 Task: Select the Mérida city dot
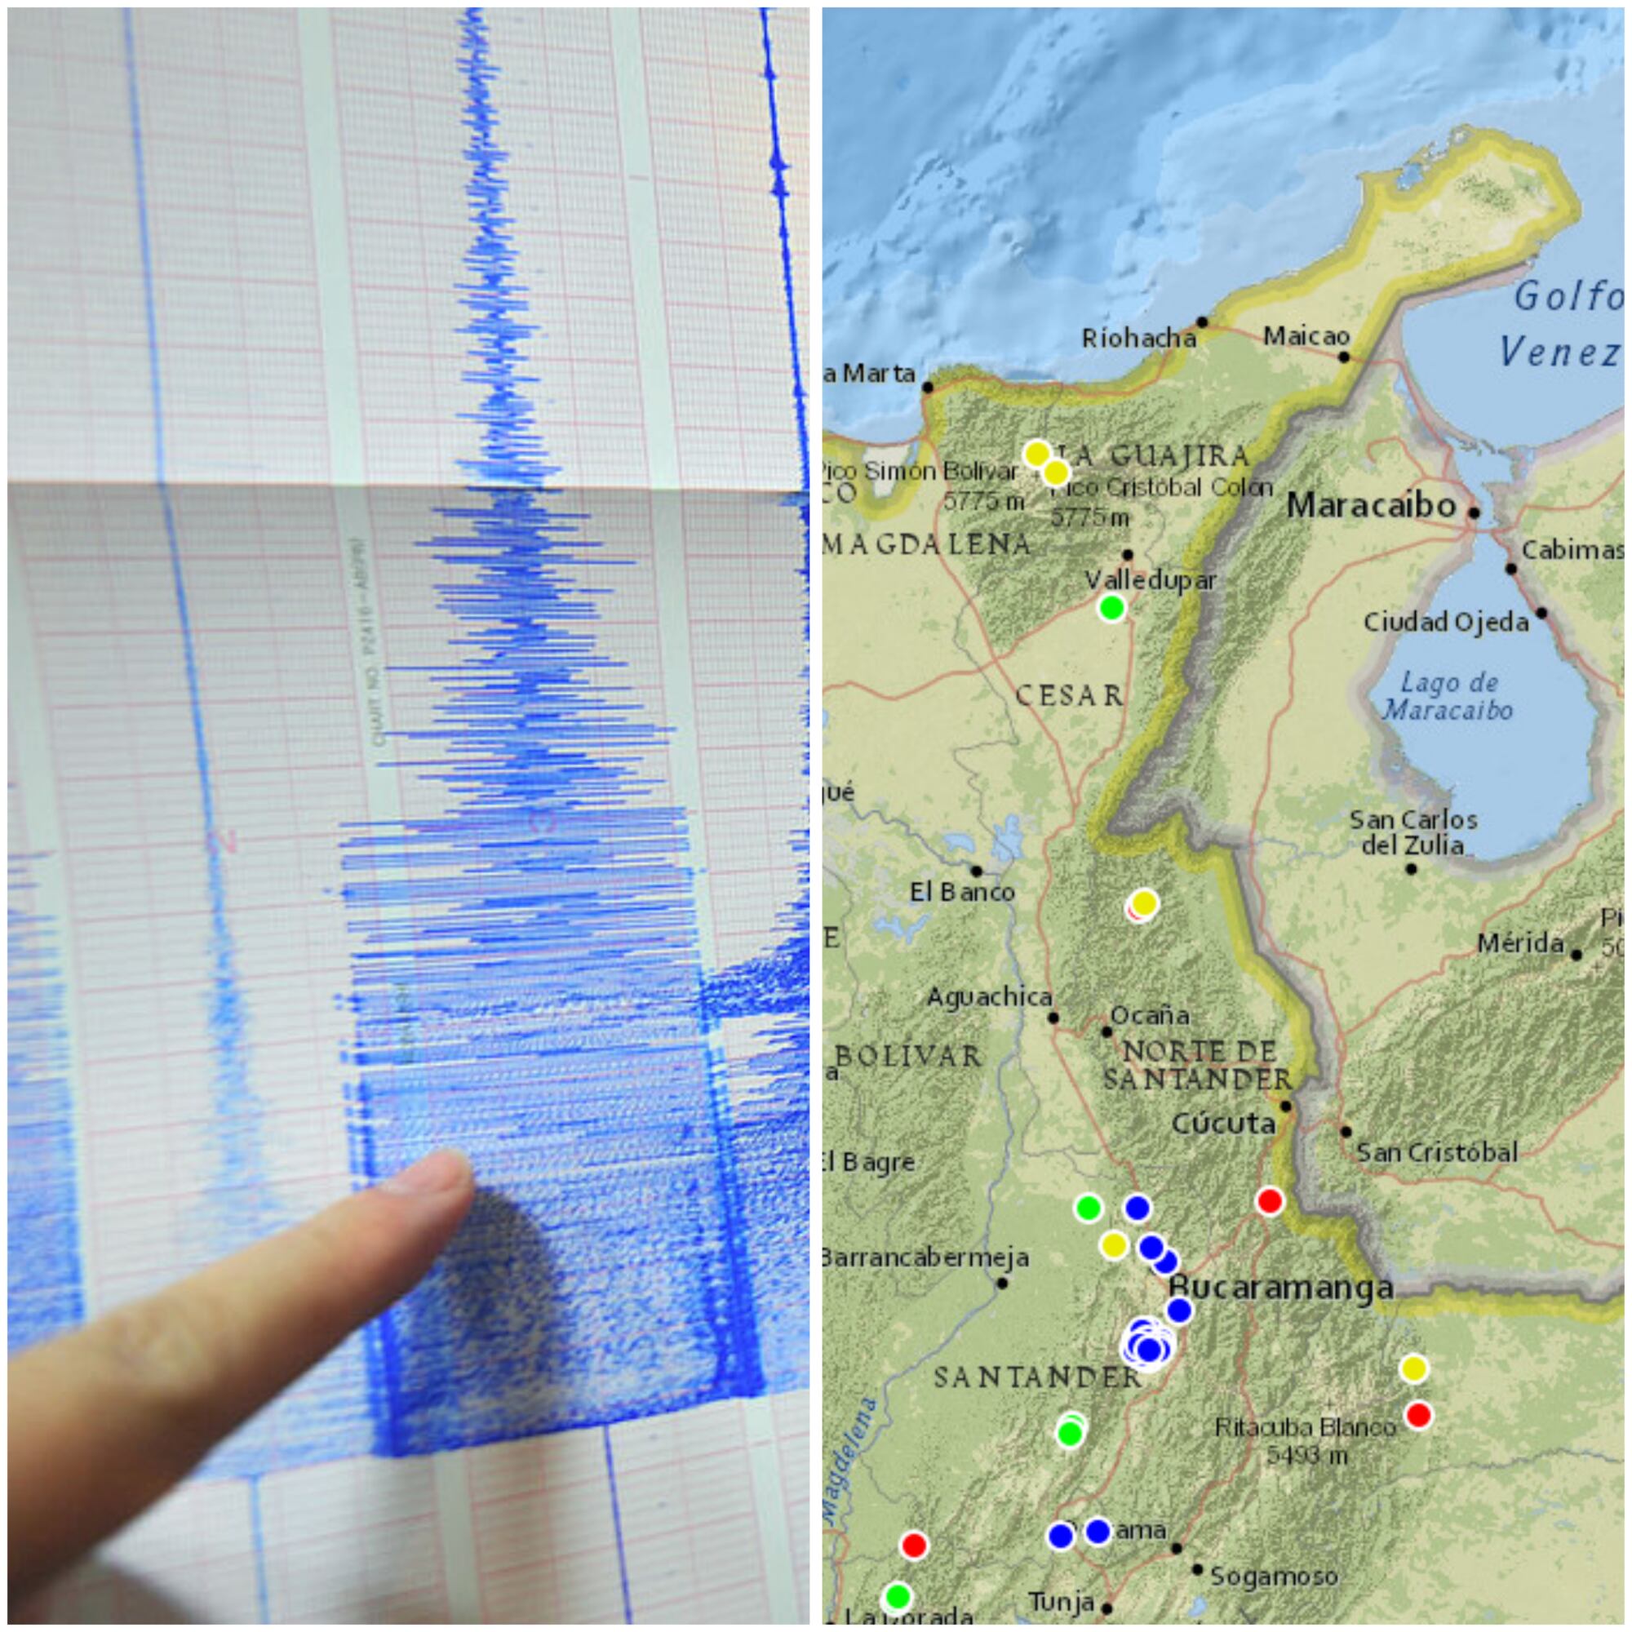[x=1576, y=955]
